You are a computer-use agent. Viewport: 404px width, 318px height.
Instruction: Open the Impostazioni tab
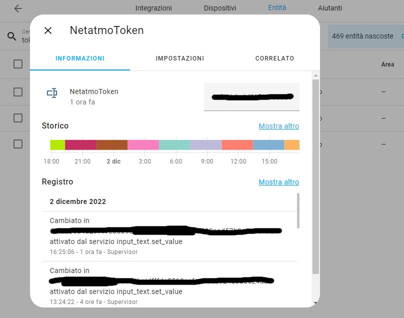click(x=180, y=58)
